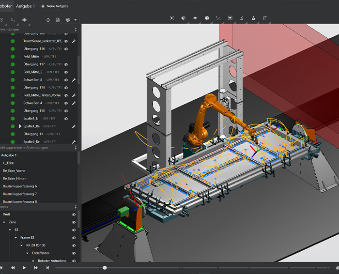339x274 pixels.
Task: Click the Neue Aufgabe button
Action: pyautogui.click(x=56, y=6)
